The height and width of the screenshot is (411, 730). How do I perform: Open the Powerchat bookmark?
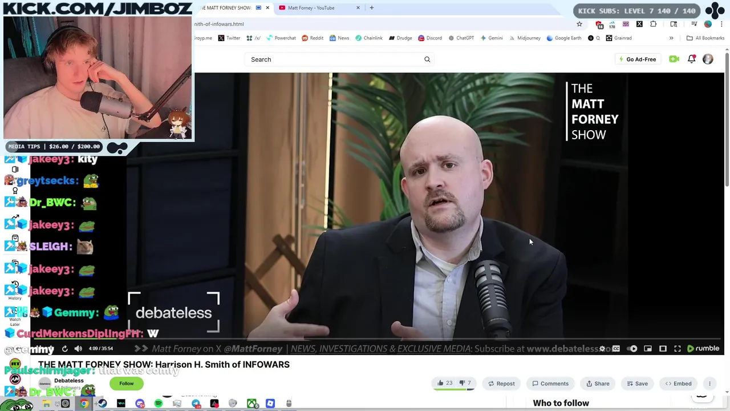click(x=281, y=38)
